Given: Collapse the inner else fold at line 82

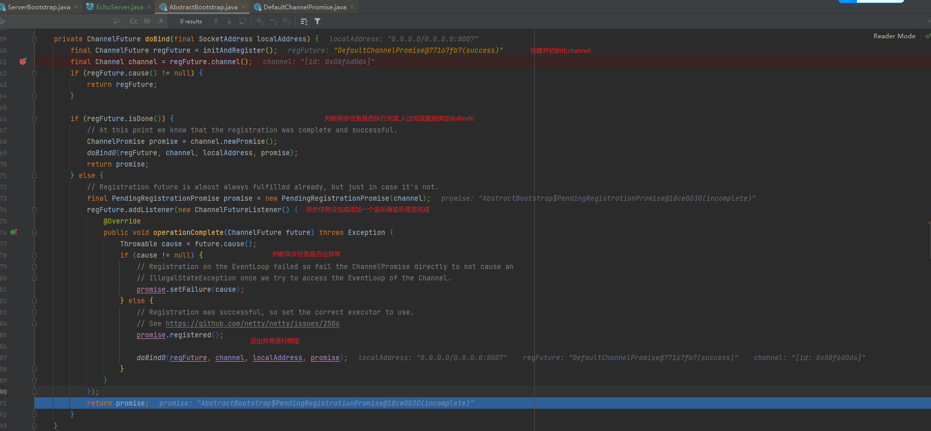Looking at the screenshot, I should tap(34, 301).
